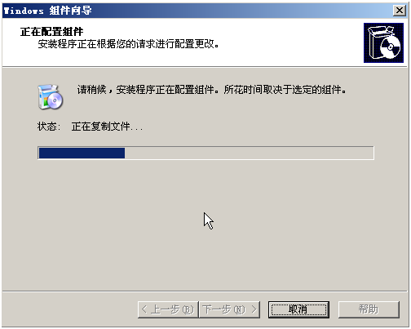The height and width of the screenshot is (329, 411).
Task: Click the right chevron on 下一步 button
Action: point(254,309)
